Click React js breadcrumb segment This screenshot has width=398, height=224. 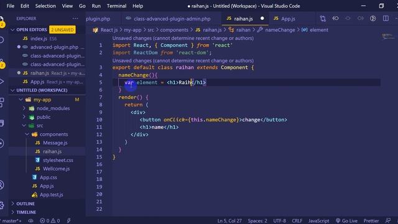click(109, 30)
